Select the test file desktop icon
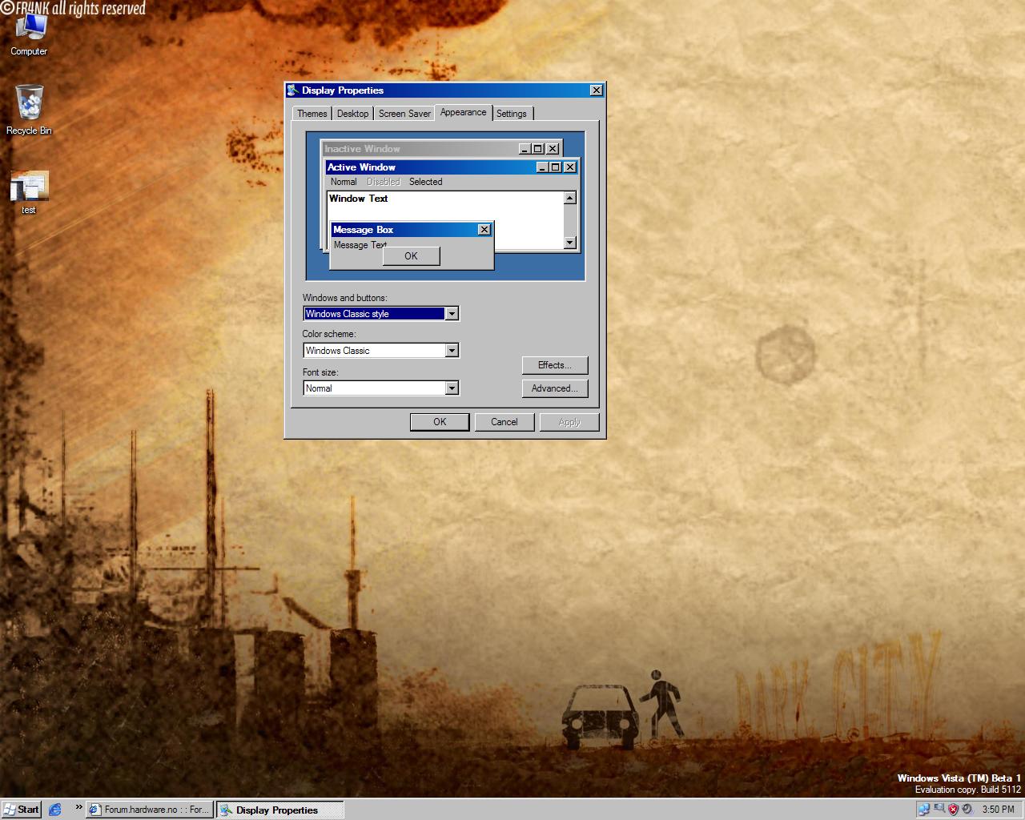 point(29,192)
